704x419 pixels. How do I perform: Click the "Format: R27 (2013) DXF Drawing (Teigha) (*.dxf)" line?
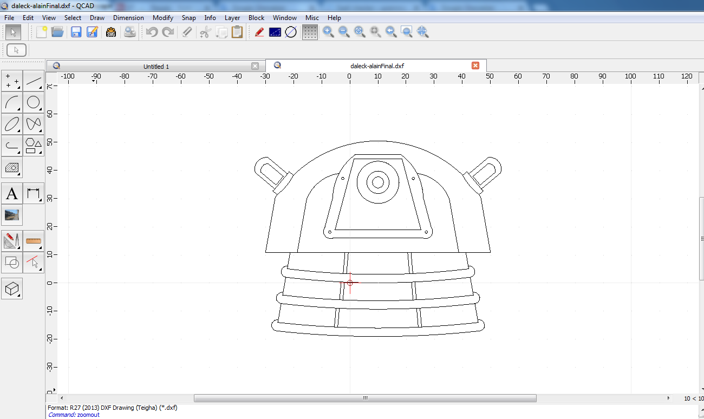click(113, 408)
